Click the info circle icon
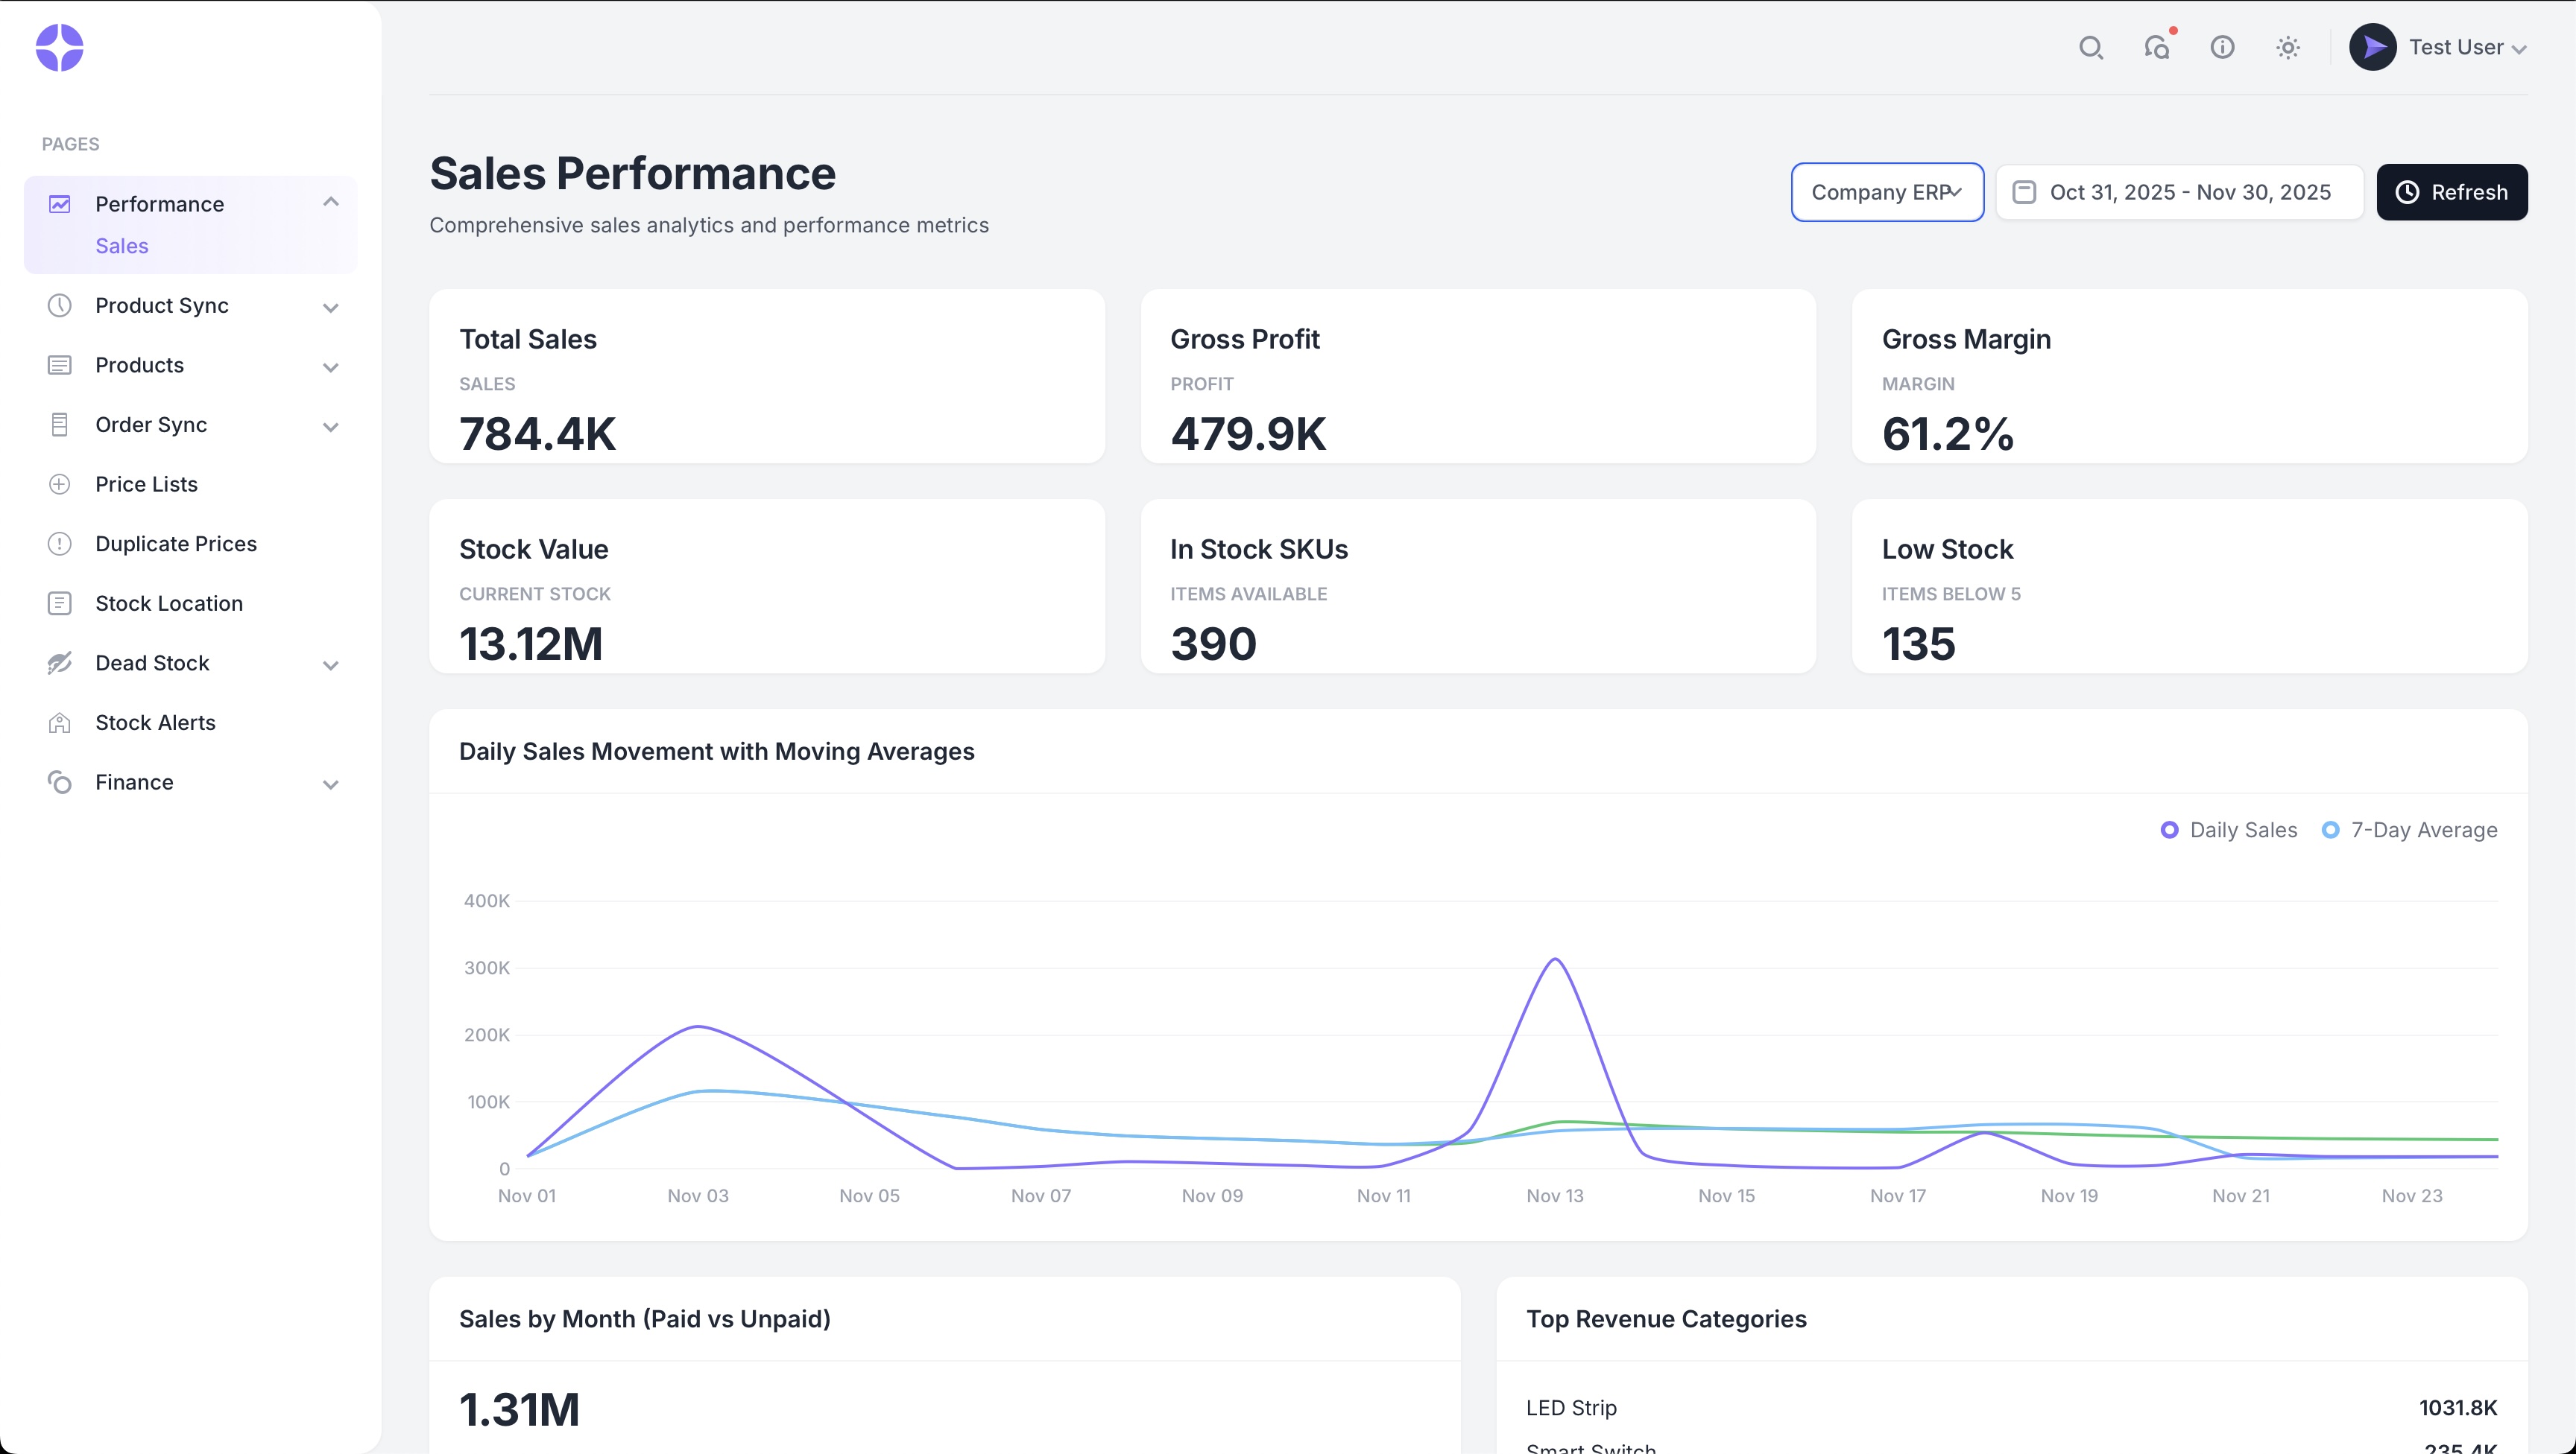The image size is (2576, 1454). [2222, 47]
